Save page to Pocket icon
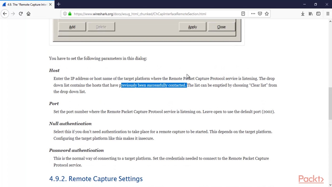 click(260, 14)
